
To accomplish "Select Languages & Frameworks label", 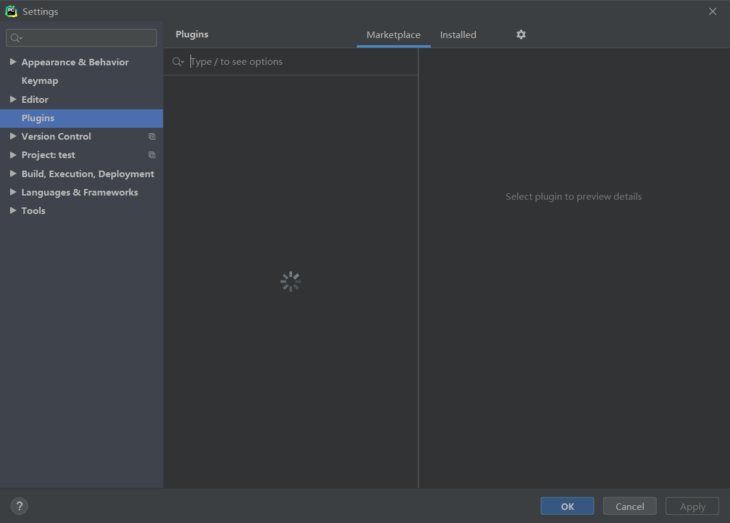I will pos(80,193).
